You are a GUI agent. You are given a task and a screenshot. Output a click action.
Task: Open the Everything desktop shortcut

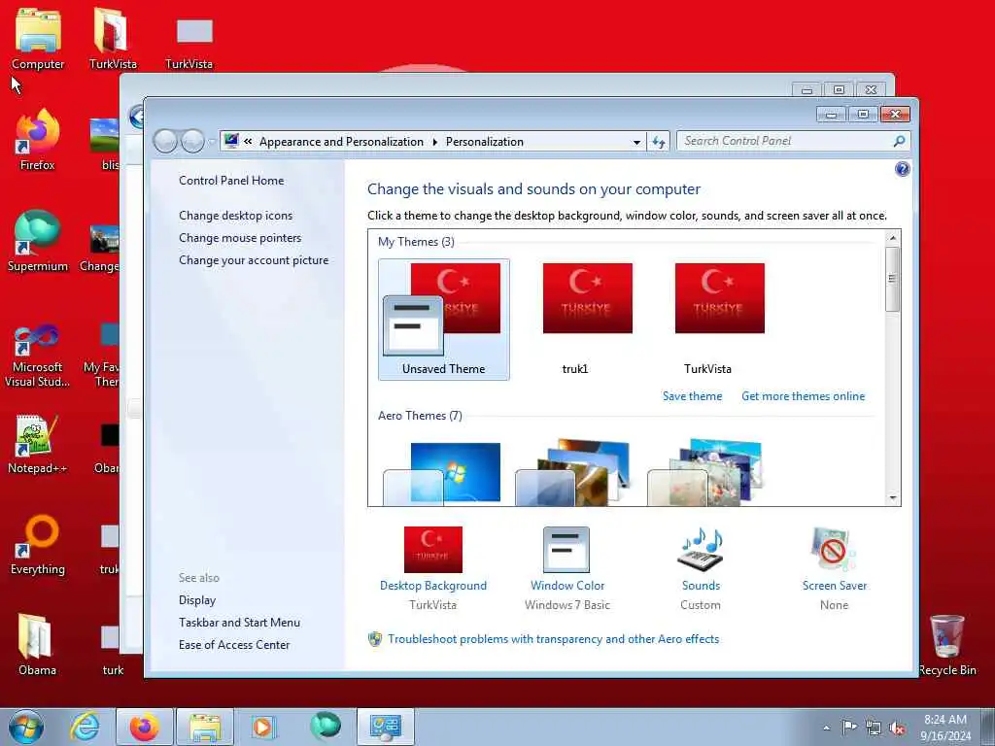click(38, 545)
